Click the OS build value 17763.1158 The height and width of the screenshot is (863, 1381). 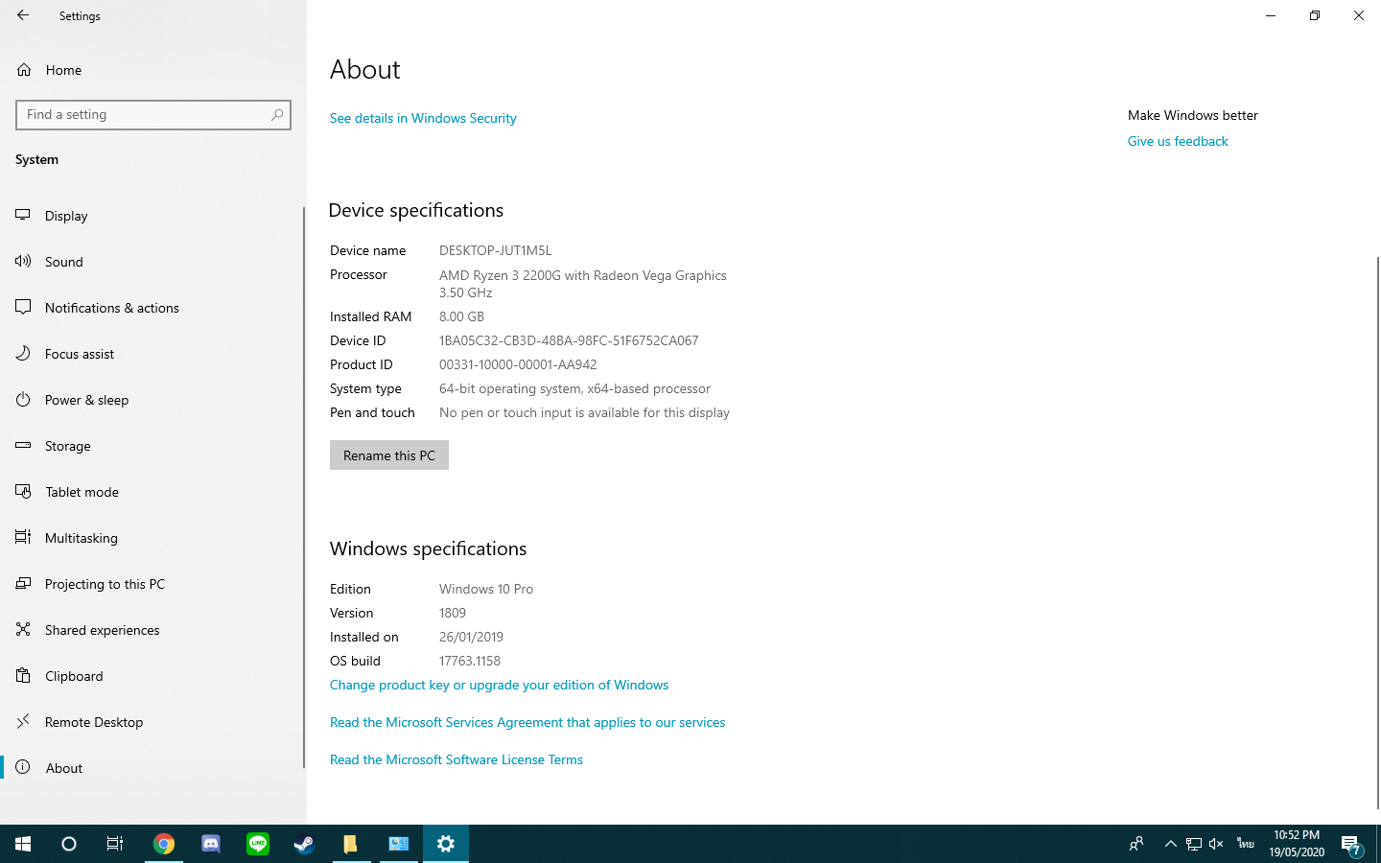point(470,661)
